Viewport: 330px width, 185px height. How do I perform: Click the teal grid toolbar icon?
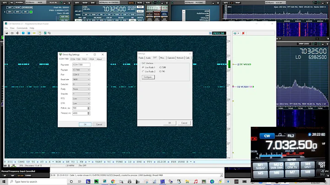click(x=45, y=33)
